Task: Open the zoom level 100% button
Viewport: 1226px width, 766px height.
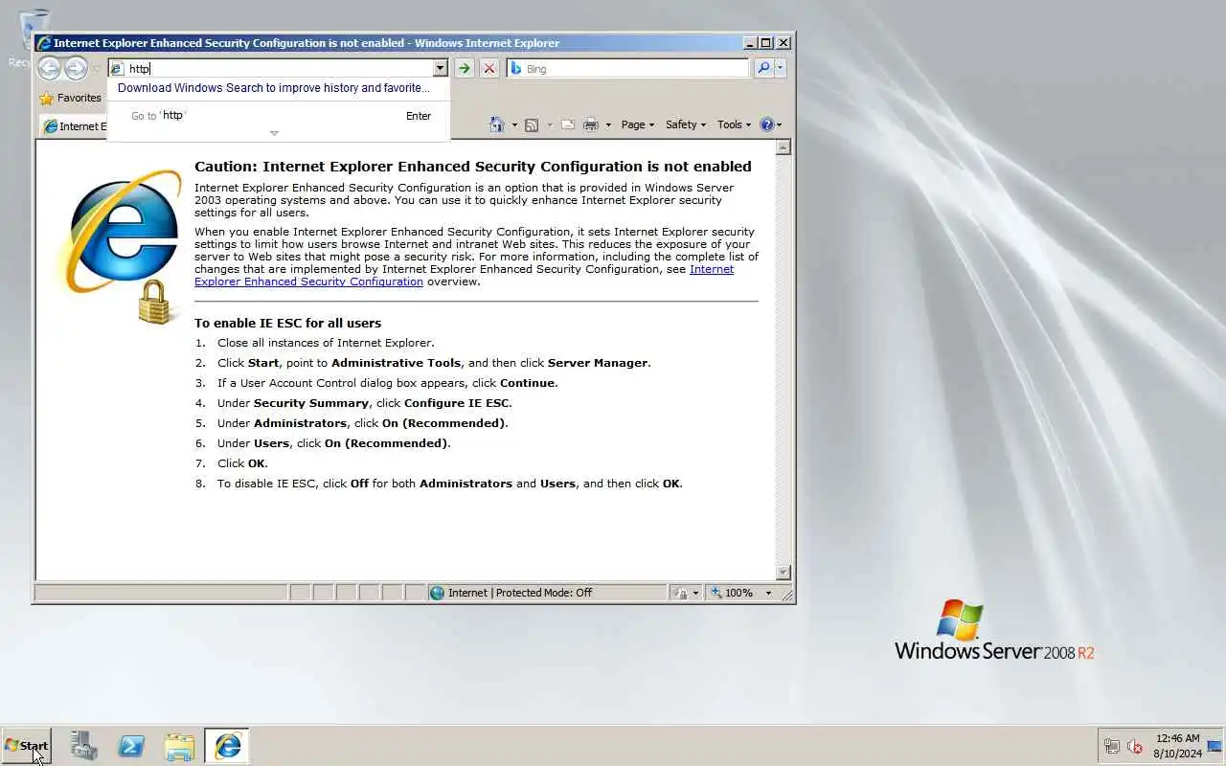Action: click(731, 593)
